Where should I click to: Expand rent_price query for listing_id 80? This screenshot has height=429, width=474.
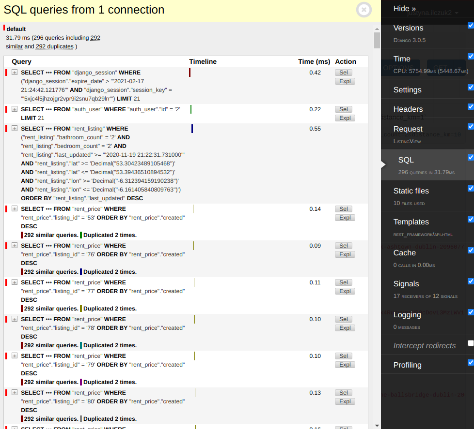click(x=15, y=393)
